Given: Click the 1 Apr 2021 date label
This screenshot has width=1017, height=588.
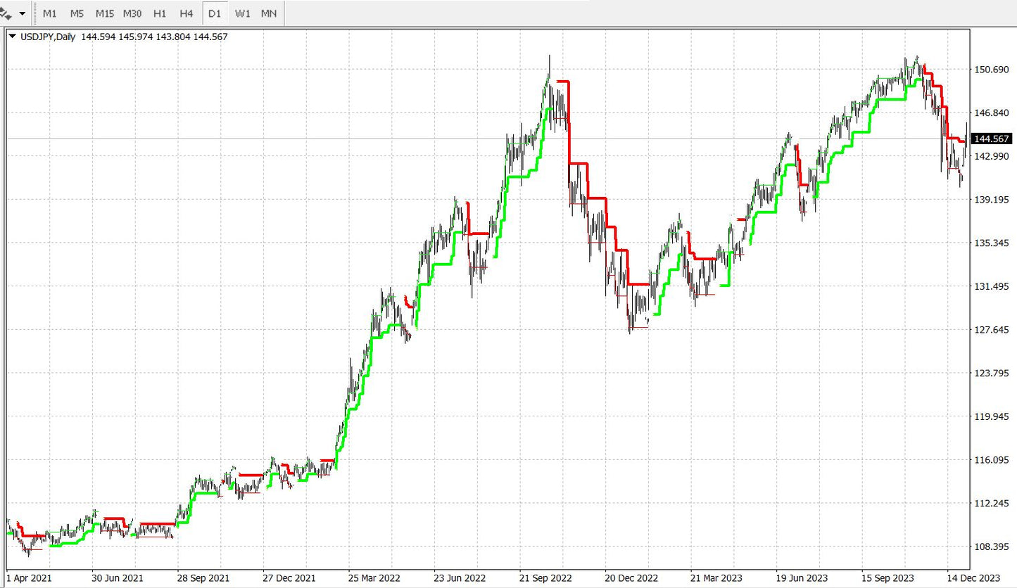Looking at the screenshot, I should pyautogui.click(x=27, y=578).
